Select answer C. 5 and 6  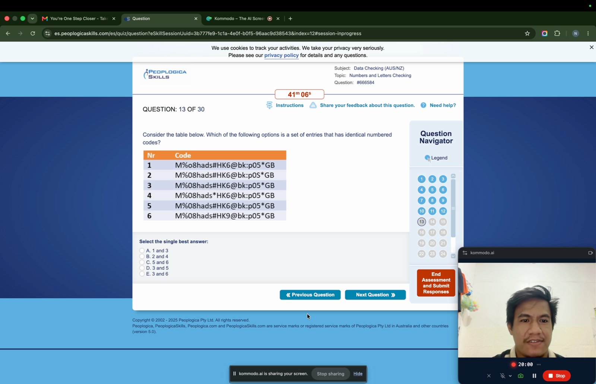click(x=142, y=262)
